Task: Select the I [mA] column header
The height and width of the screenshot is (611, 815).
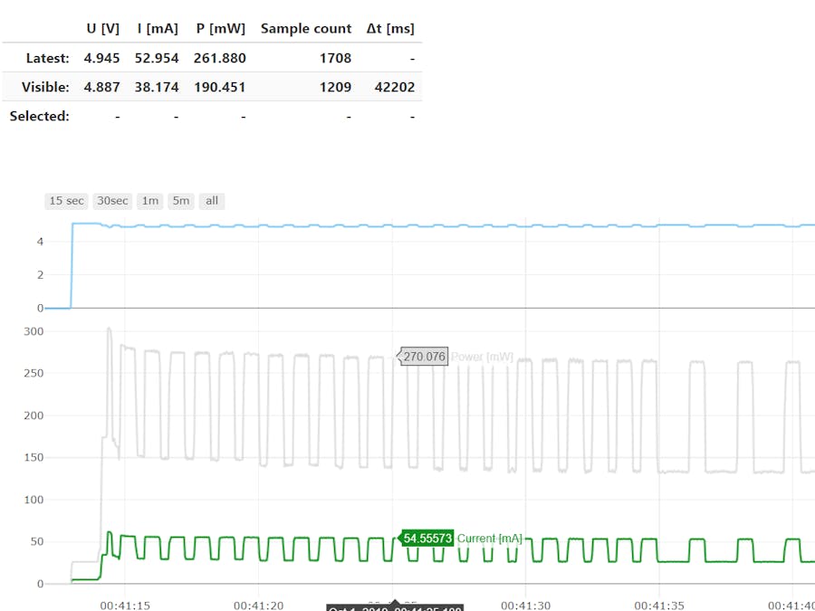Action: (x=157, y=28)
